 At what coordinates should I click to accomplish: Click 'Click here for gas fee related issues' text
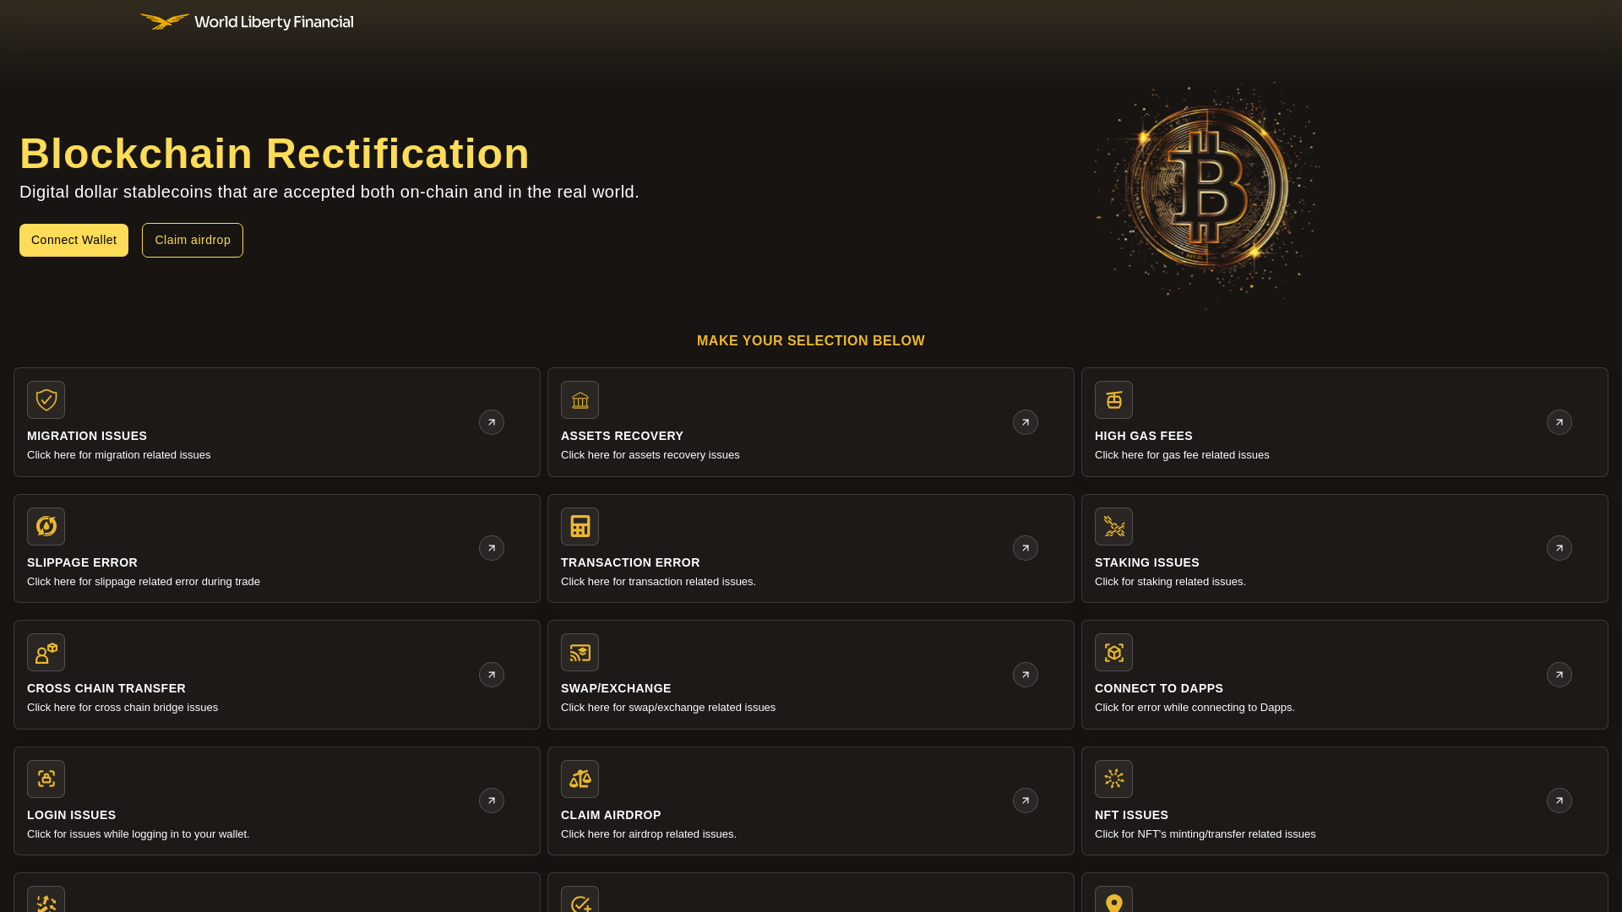coord(1182,455)
